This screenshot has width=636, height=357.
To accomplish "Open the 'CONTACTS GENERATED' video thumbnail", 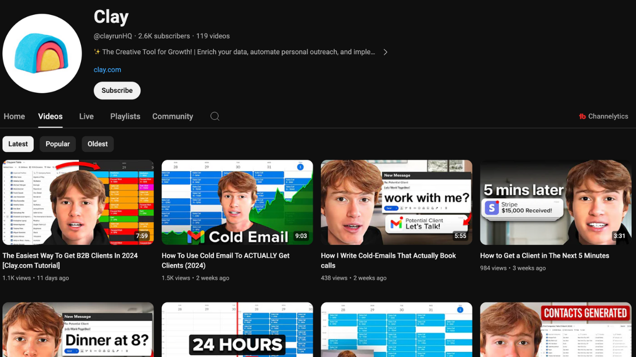I will (x=556, y=330).
